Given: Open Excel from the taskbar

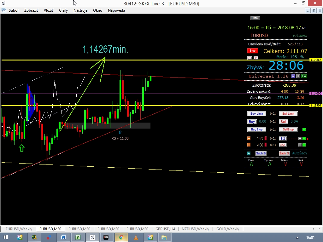Looking at the screenshot, I should (78, 238).
